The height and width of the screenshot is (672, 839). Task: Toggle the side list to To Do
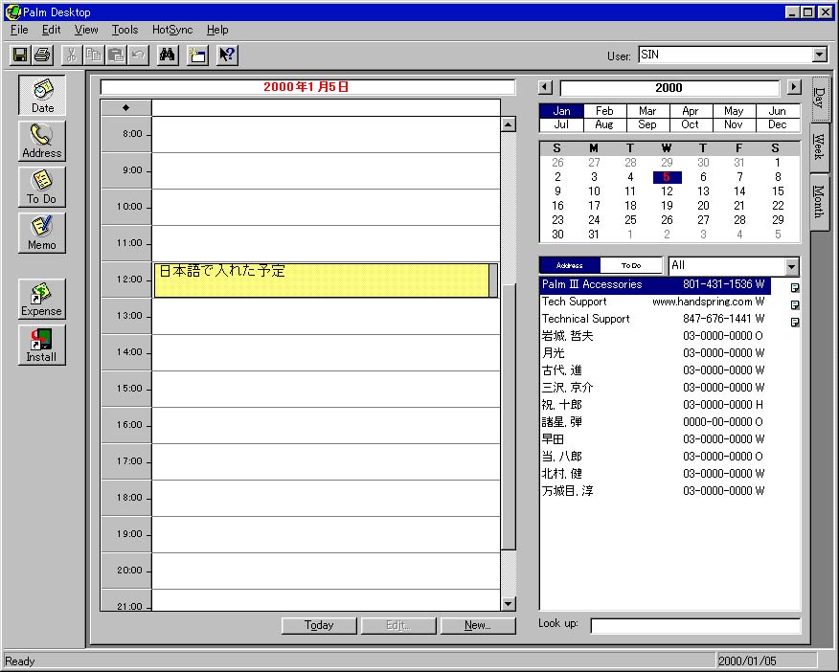631,265
